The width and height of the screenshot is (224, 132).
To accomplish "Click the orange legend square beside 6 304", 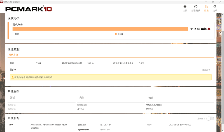I will pos(116,34).
